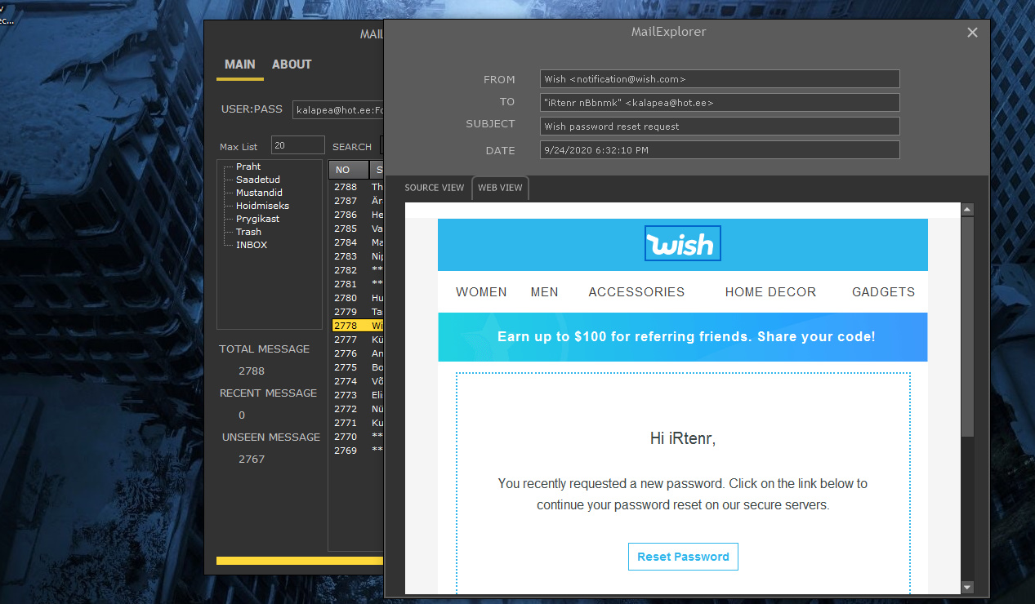Click the NO column header
Screen dimensions: 1035x604
pyautogui.click(x=349, y=170)
